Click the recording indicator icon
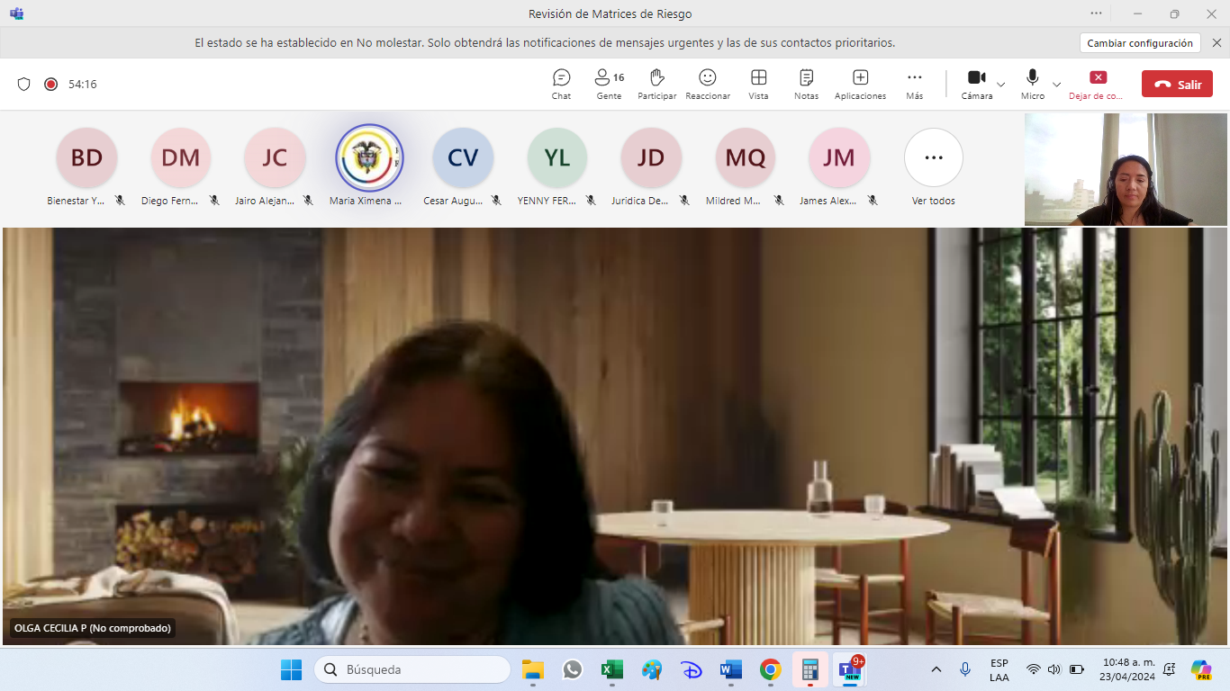 51,84
